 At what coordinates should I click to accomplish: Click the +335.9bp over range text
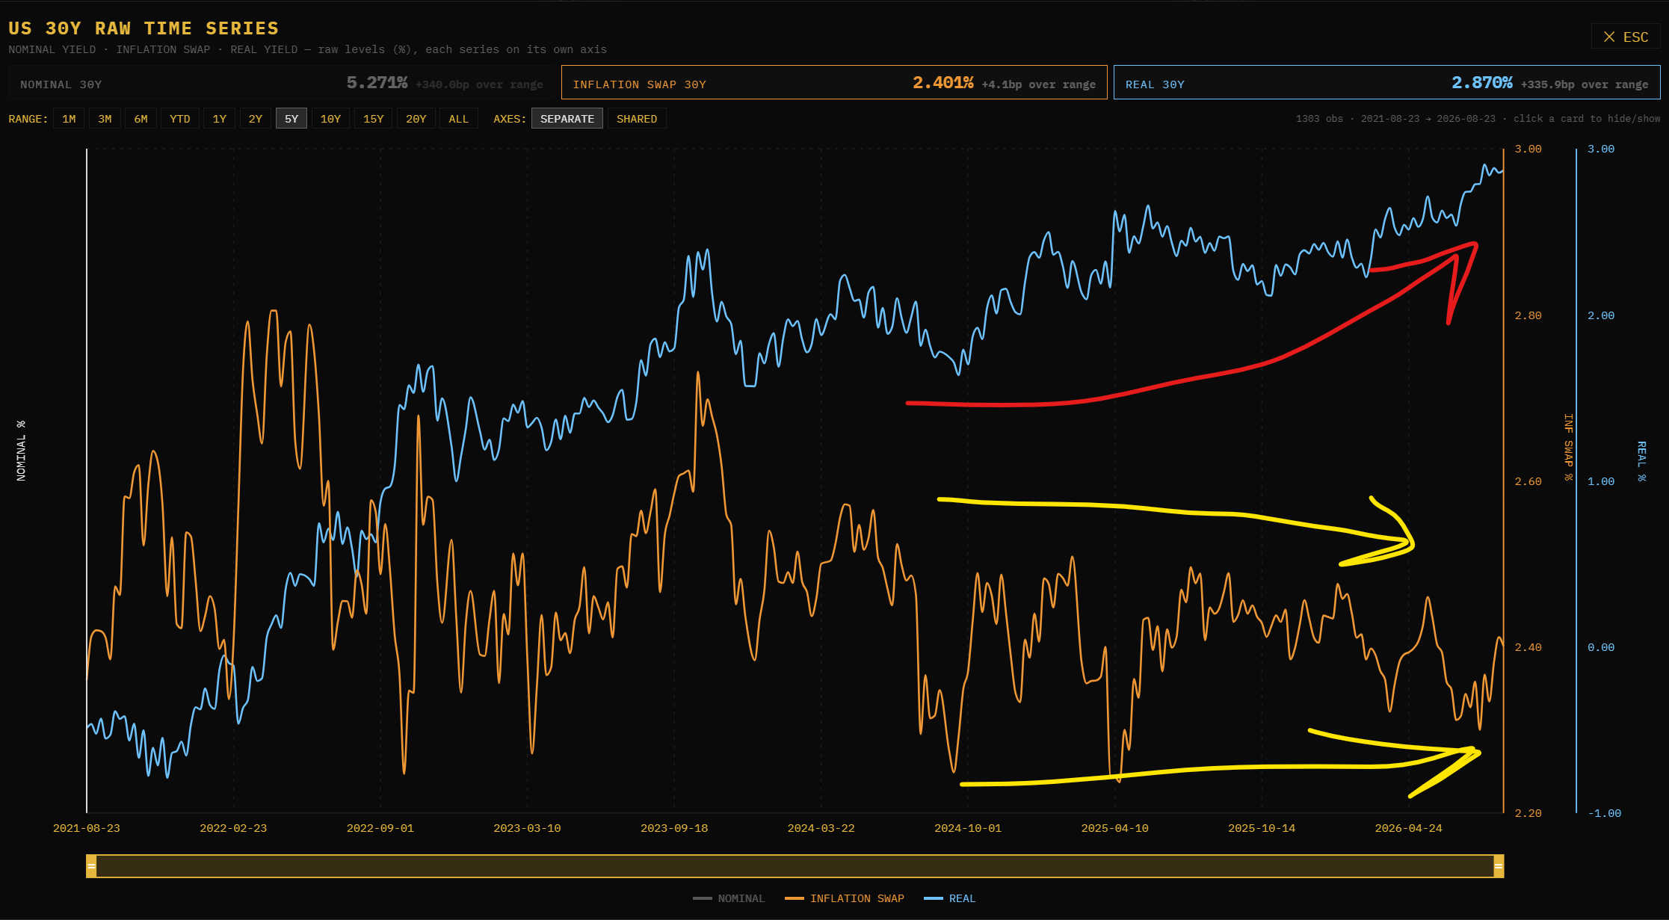(x=1585, y=84)
